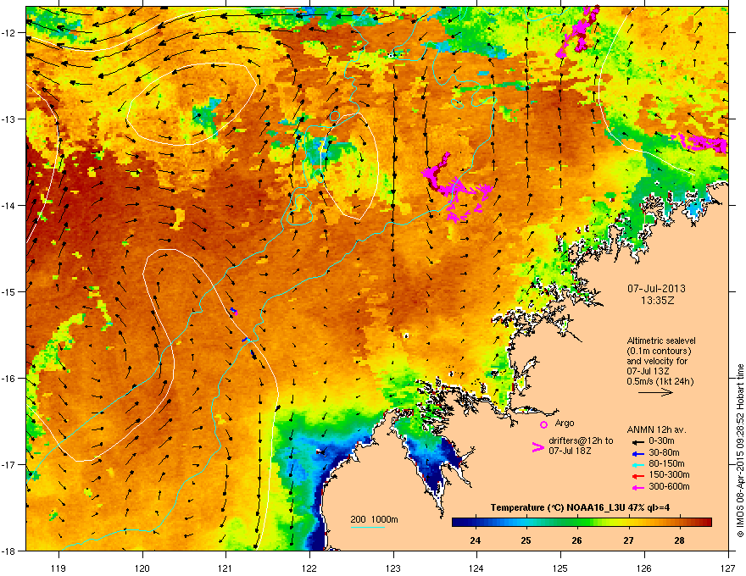Click the -18 latitude axis label
The height and width of the screenshot is (576, 746).
[x=8, y=551]
